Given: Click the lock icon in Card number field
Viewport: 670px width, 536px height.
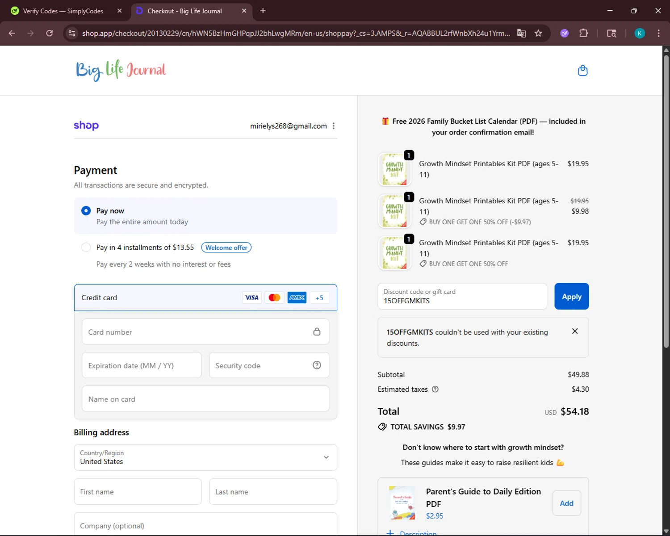Looking at the screenshot, I should coord(317,332).
